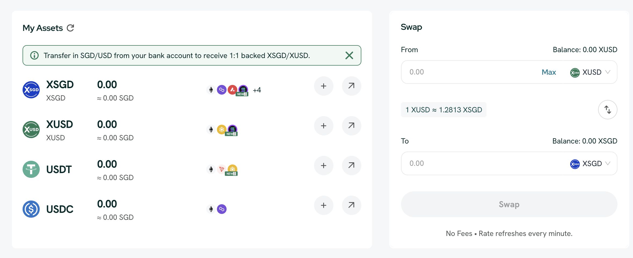The width and height of the screenshot is (633, 258).
Task: Dismiss the transfer info banner
Action: 349,55
